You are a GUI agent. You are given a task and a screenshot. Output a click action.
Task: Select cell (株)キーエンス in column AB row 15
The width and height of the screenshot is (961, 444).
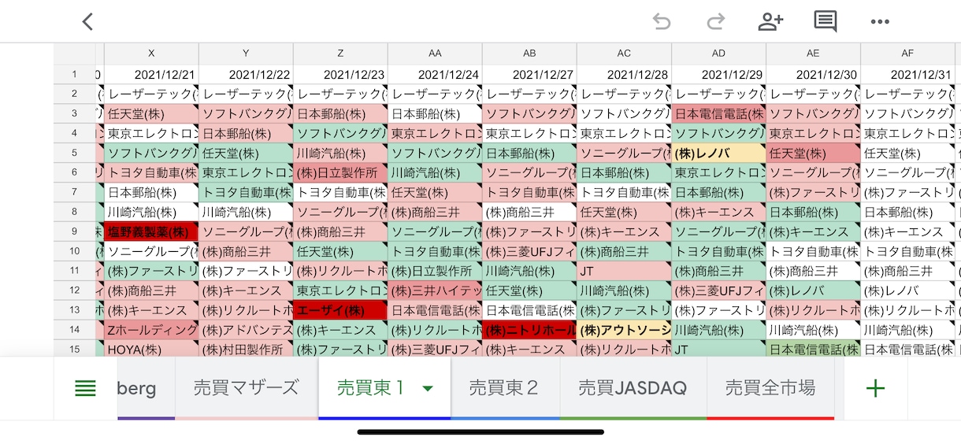point(529,350)
